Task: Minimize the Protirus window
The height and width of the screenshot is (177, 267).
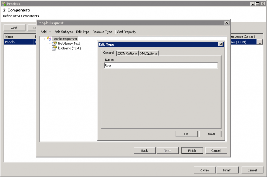Action: pos(253,4)
